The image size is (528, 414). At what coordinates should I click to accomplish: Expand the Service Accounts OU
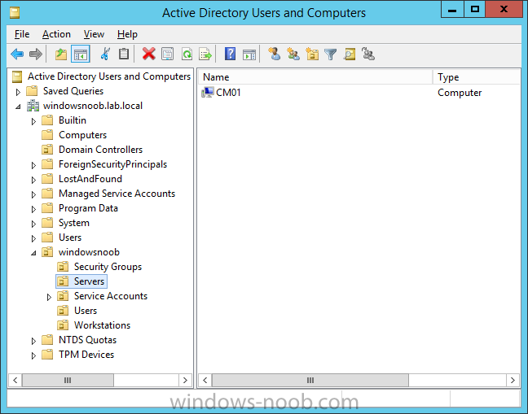(49, 297)
